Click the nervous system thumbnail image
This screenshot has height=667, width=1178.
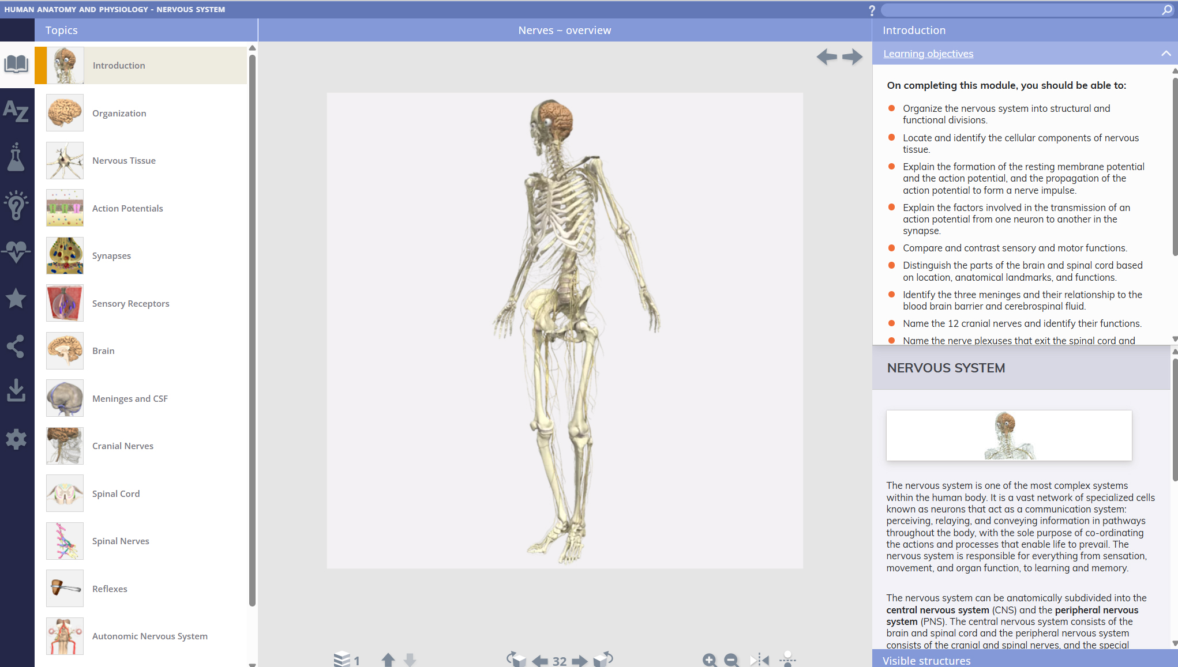pos(1009,435)
